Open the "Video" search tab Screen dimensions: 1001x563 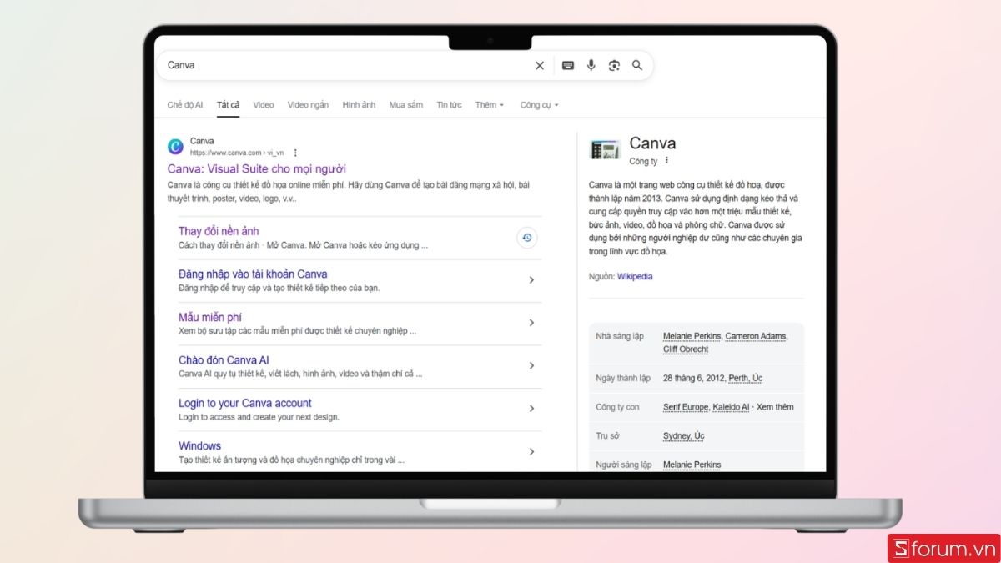click(263, 104)
